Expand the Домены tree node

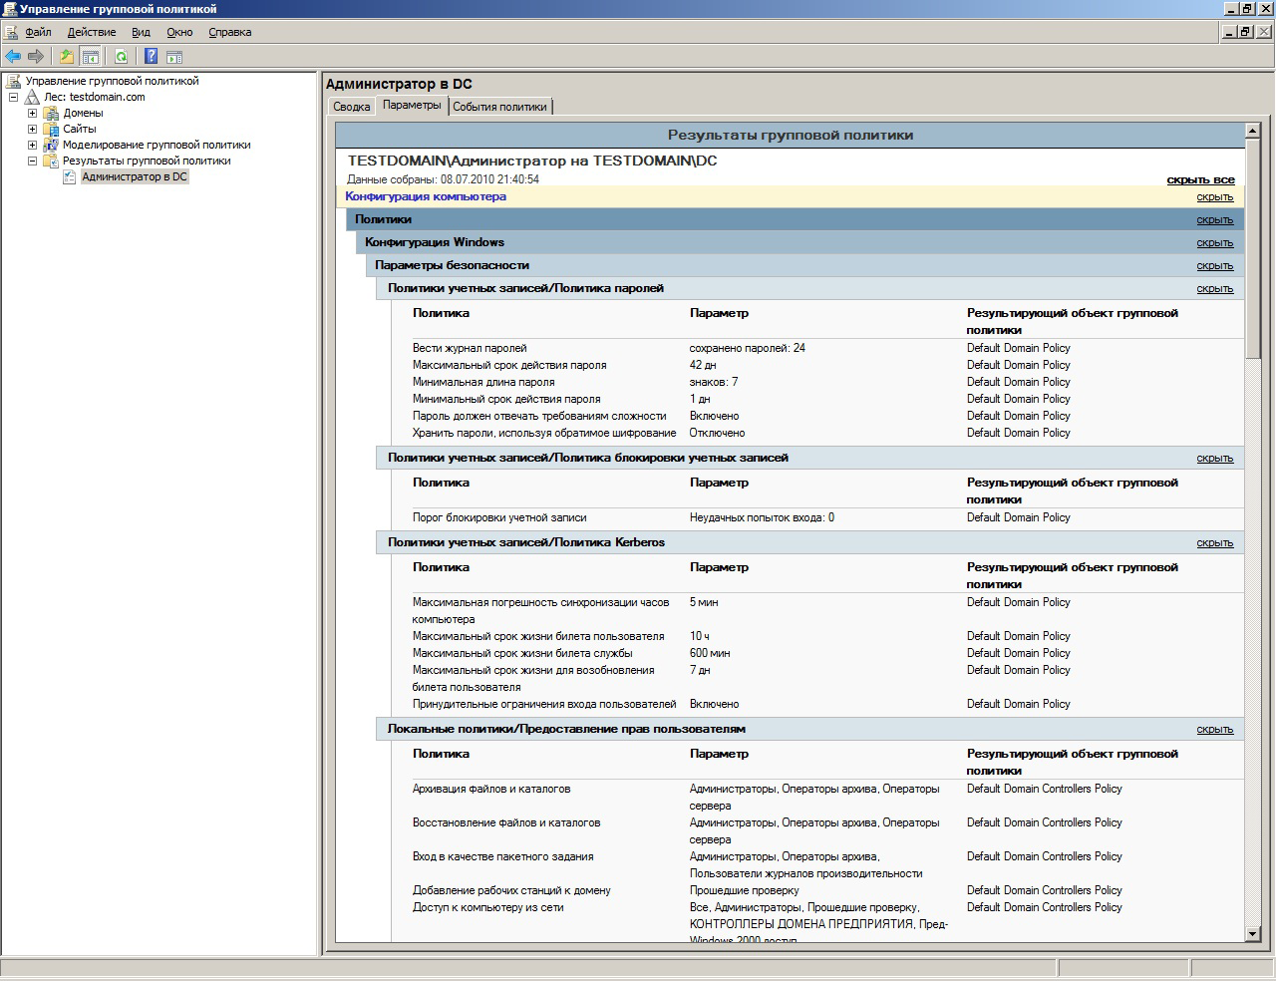[32, 113]
